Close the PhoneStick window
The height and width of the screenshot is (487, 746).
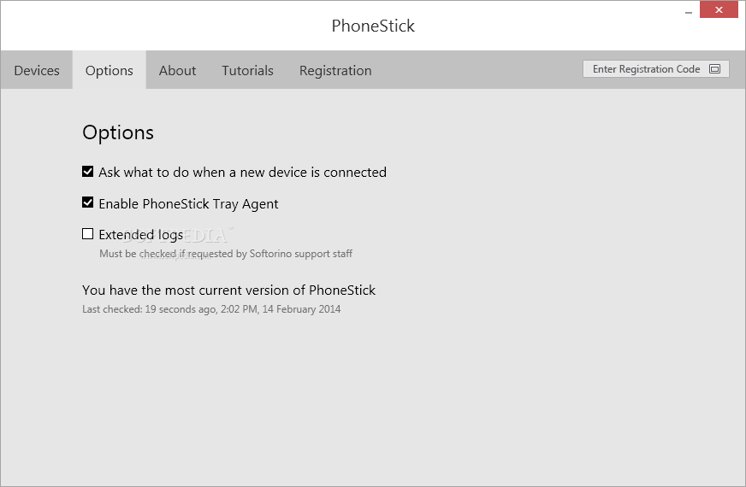(719, 9)
